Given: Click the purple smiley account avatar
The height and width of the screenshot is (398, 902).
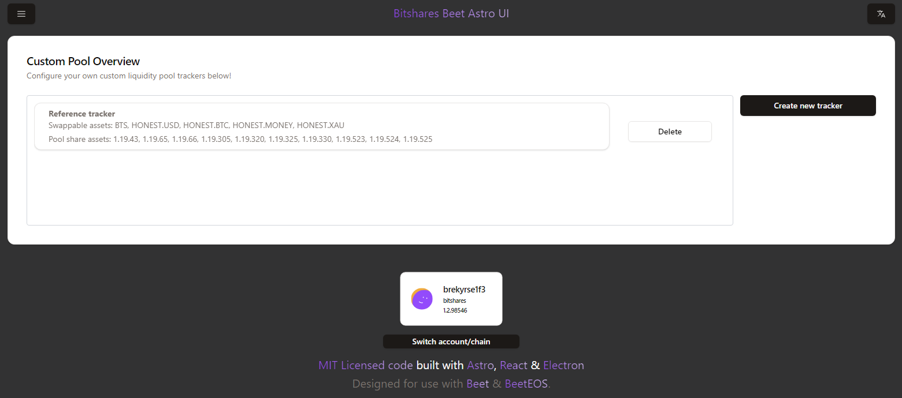Looking at the screenshot, I should click(422, 299).
